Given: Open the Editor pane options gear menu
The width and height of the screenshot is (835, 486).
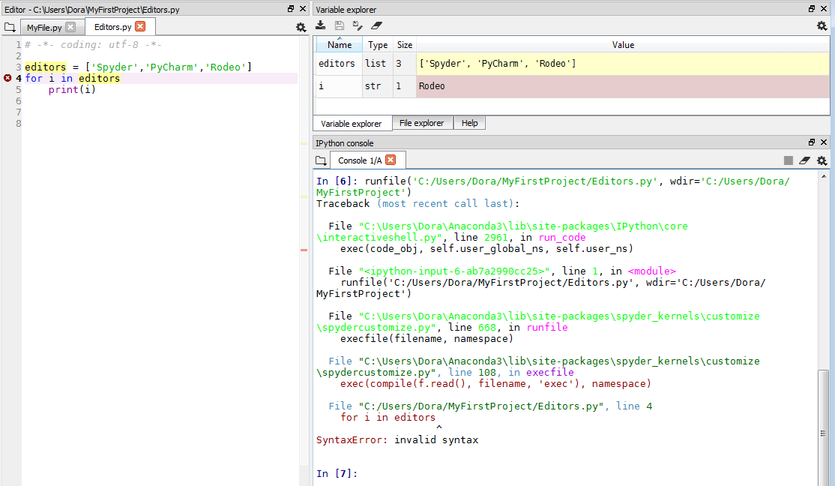Looking at the screenshot, I should 301,27.
